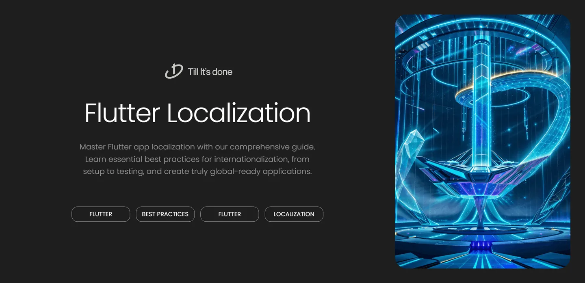Viewport: 585px width, 283px height.
Task: Select the FLUTTER tag beside LOCALIZATION
Action: tap(230, 214)
